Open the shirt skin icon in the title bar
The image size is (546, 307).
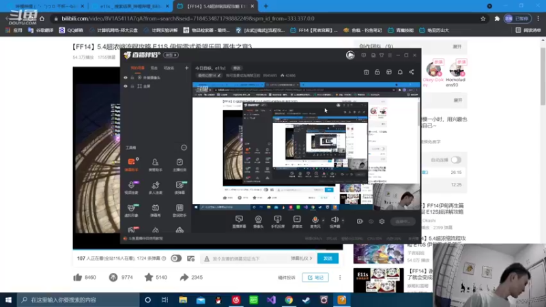(382, 55)
